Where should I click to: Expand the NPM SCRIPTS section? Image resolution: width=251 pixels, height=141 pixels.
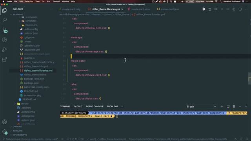click(x=20, y=135)
